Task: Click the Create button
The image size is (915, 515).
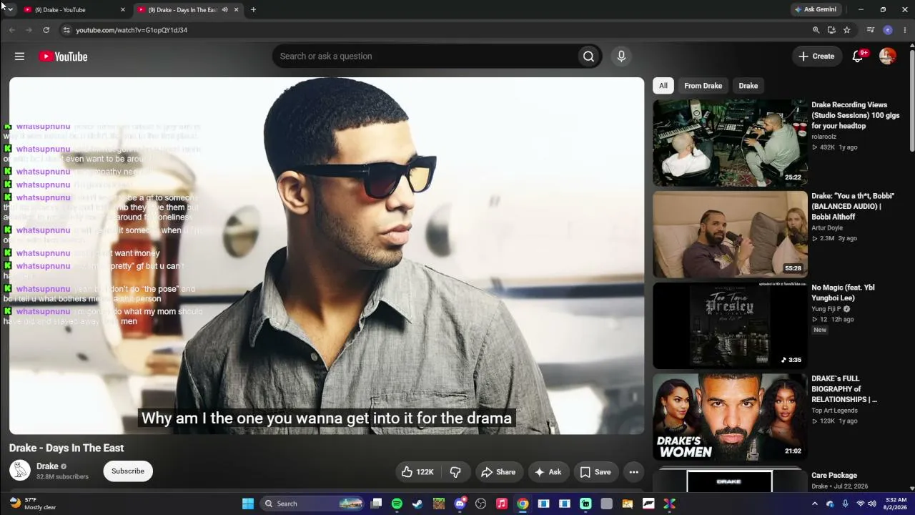Action: point(816,57)
